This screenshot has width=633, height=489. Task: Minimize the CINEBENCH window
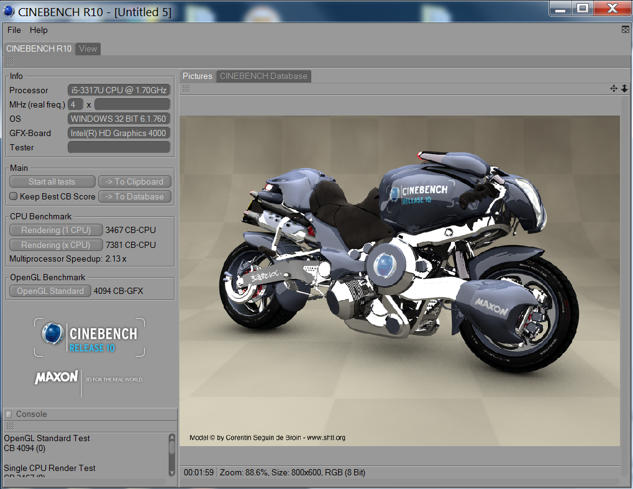point(560,8)
